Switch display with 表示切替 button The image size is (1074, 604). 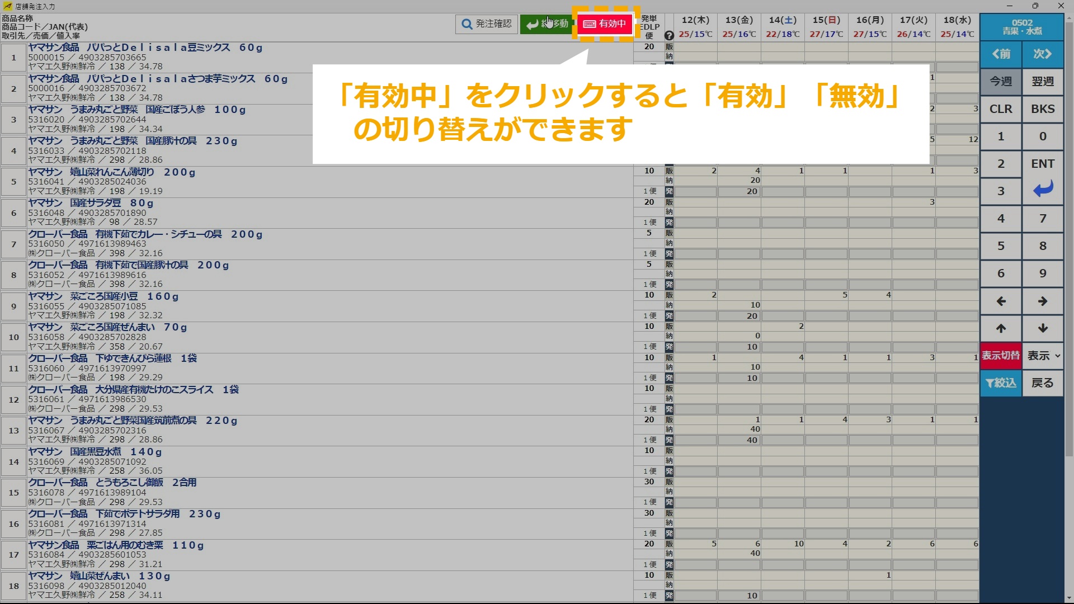point(1001,356)
